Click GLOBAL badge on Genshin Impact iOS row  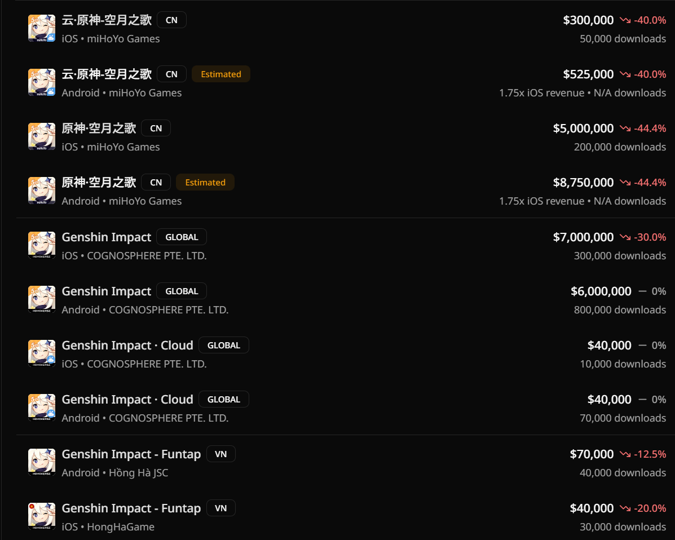[182, 237]
